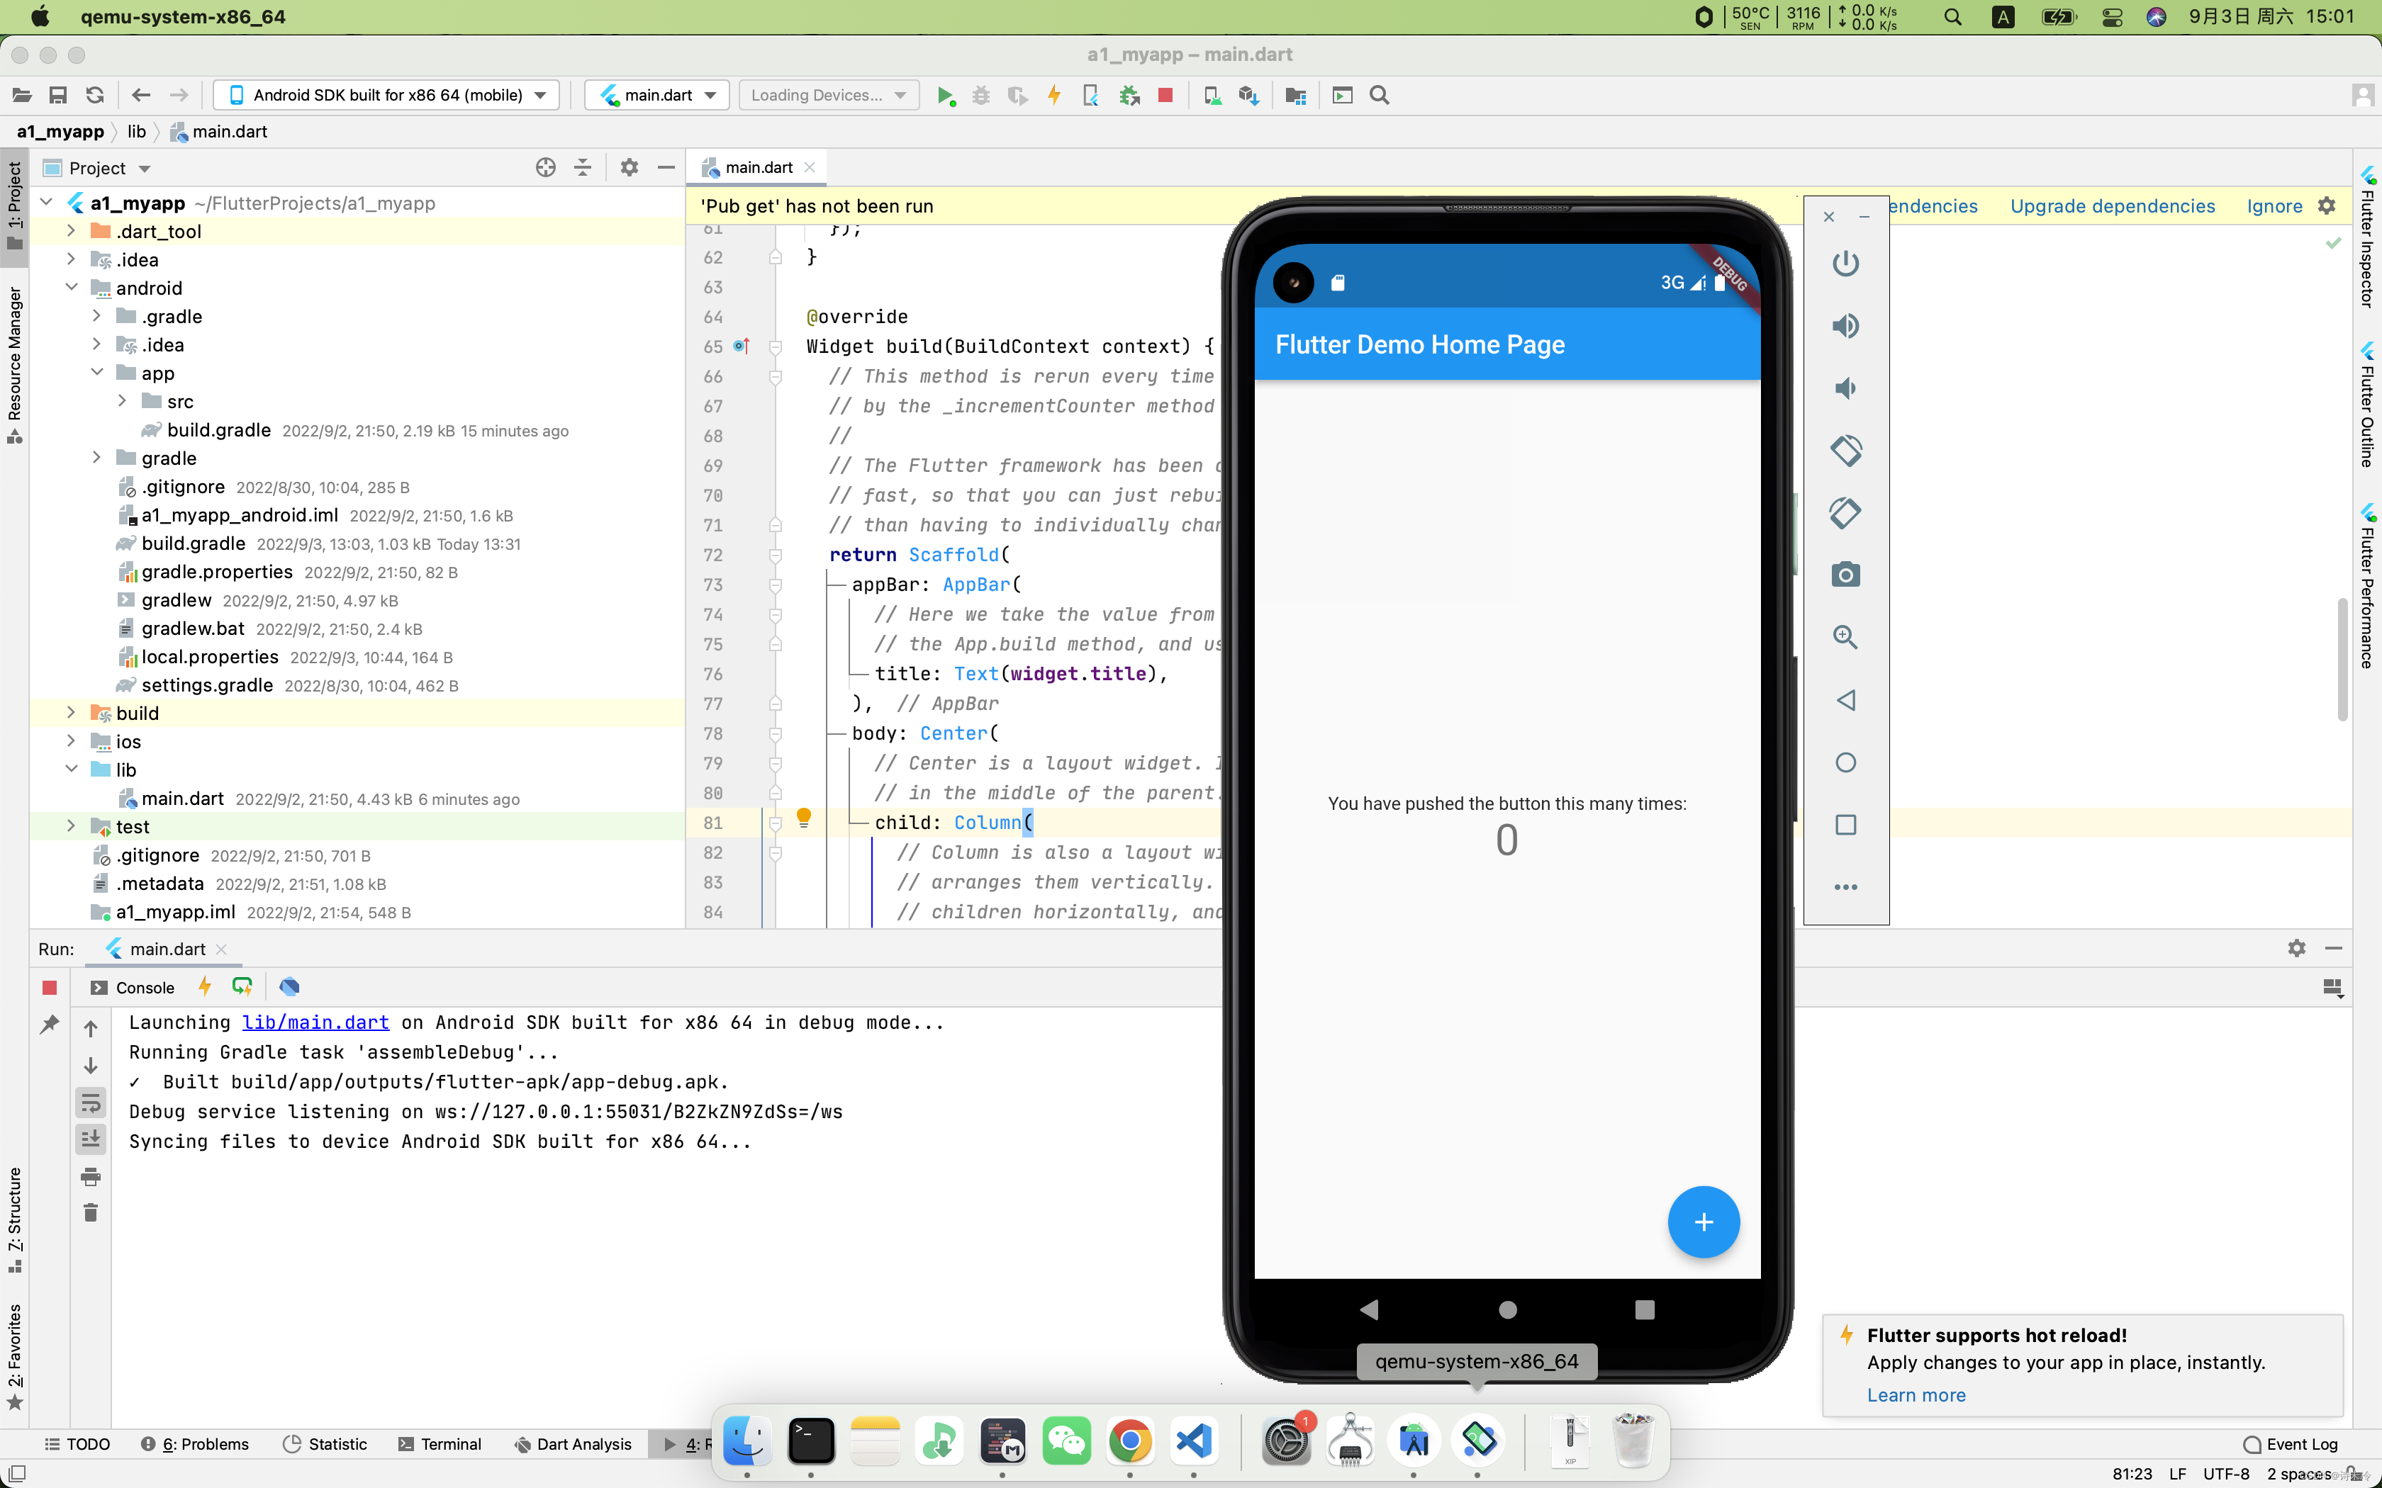Open Project panel gear settings
Screen dimensions: 2382x1488
point(629,167)
